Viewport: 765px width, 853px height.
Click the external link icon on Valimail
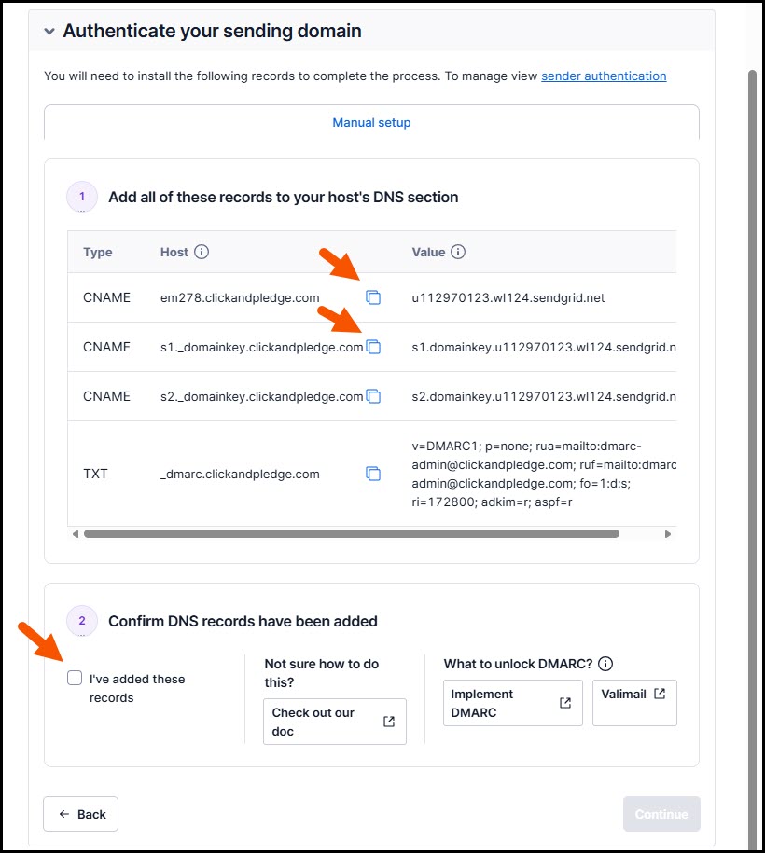(x=660, y=694)
